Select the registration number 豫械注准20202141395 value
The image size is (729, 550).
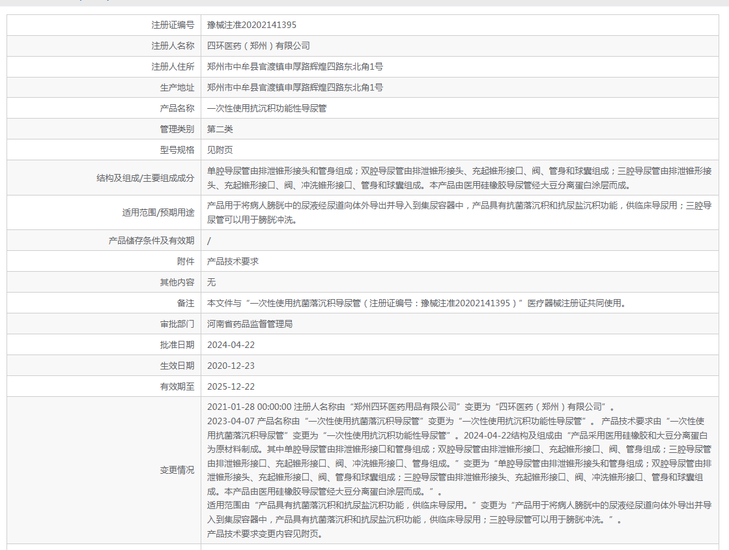[x=251, y=25]
